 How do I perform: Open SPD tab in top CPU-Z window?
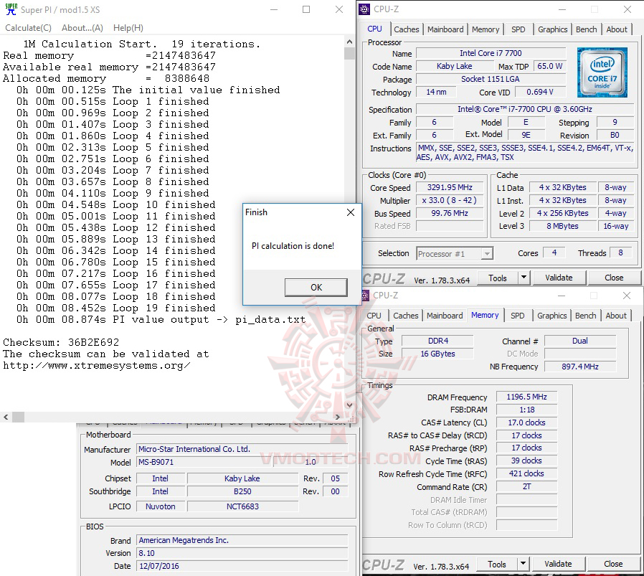point(518,29)
